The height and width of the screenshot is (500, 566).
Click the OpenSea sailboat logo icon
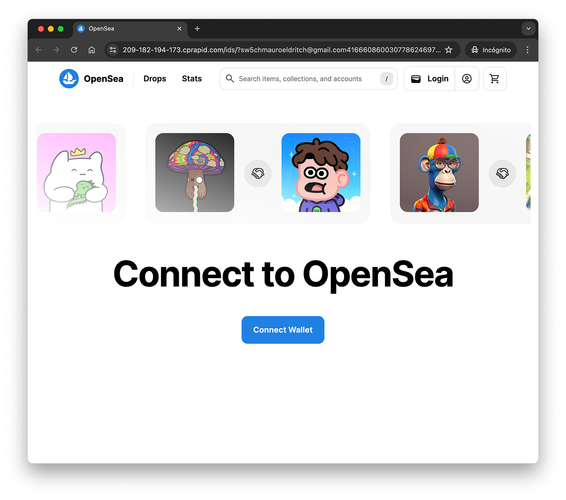pyautogui.click(x=69, y=79)
